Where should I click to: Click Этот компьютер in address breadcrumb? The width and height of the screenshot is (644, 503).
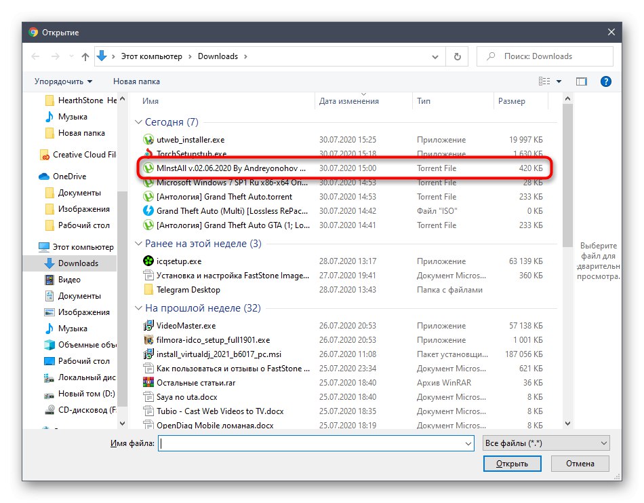pyautogui.click(x=152, y=56)
